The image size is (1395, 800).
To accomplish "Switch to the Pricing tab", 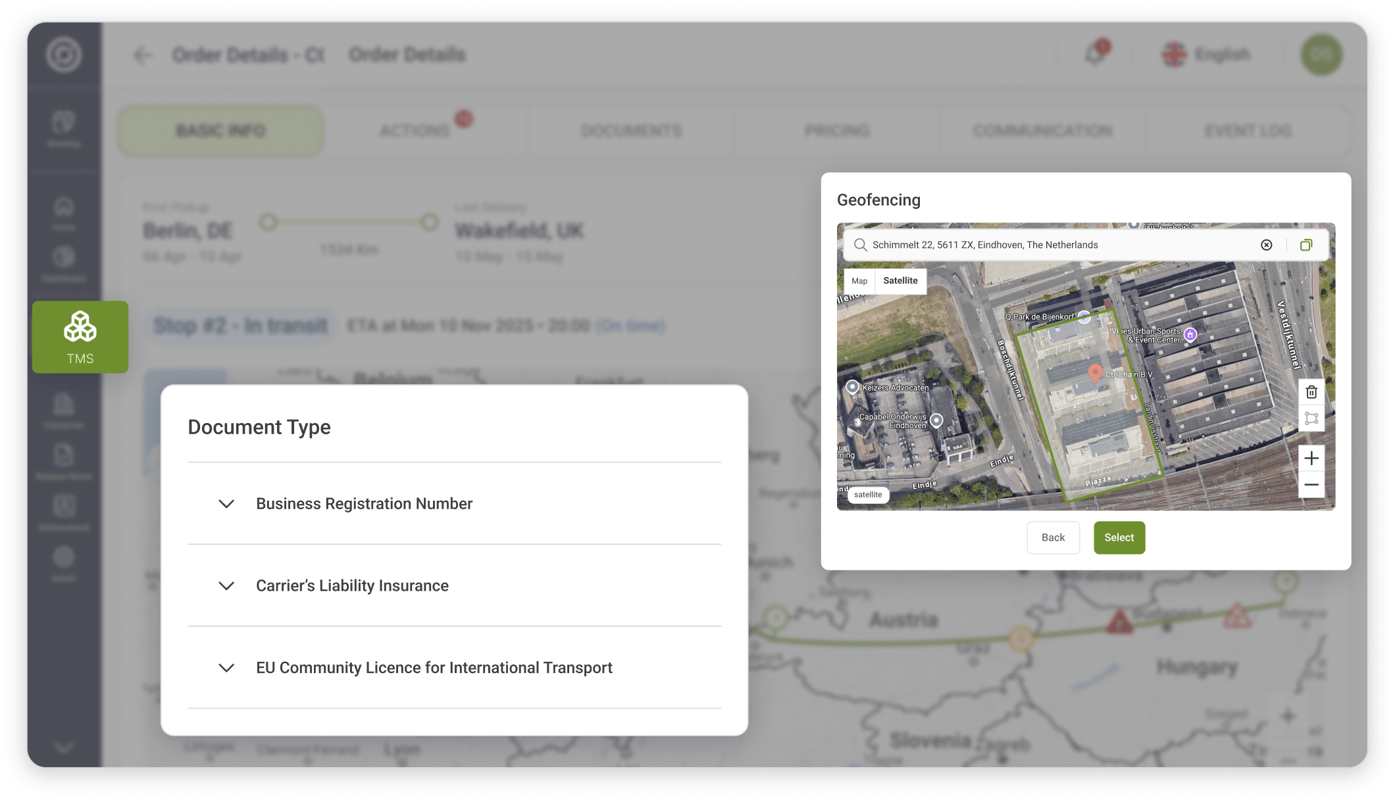I will coord(836,131).
